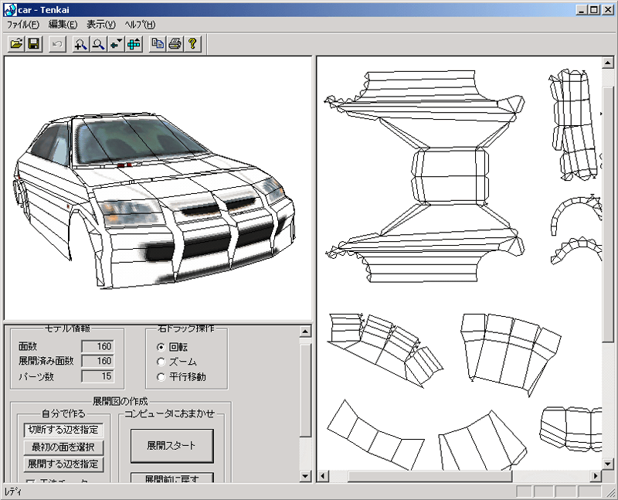
Task: Select the zoom out magnifier icon
Action: [98, 43]
